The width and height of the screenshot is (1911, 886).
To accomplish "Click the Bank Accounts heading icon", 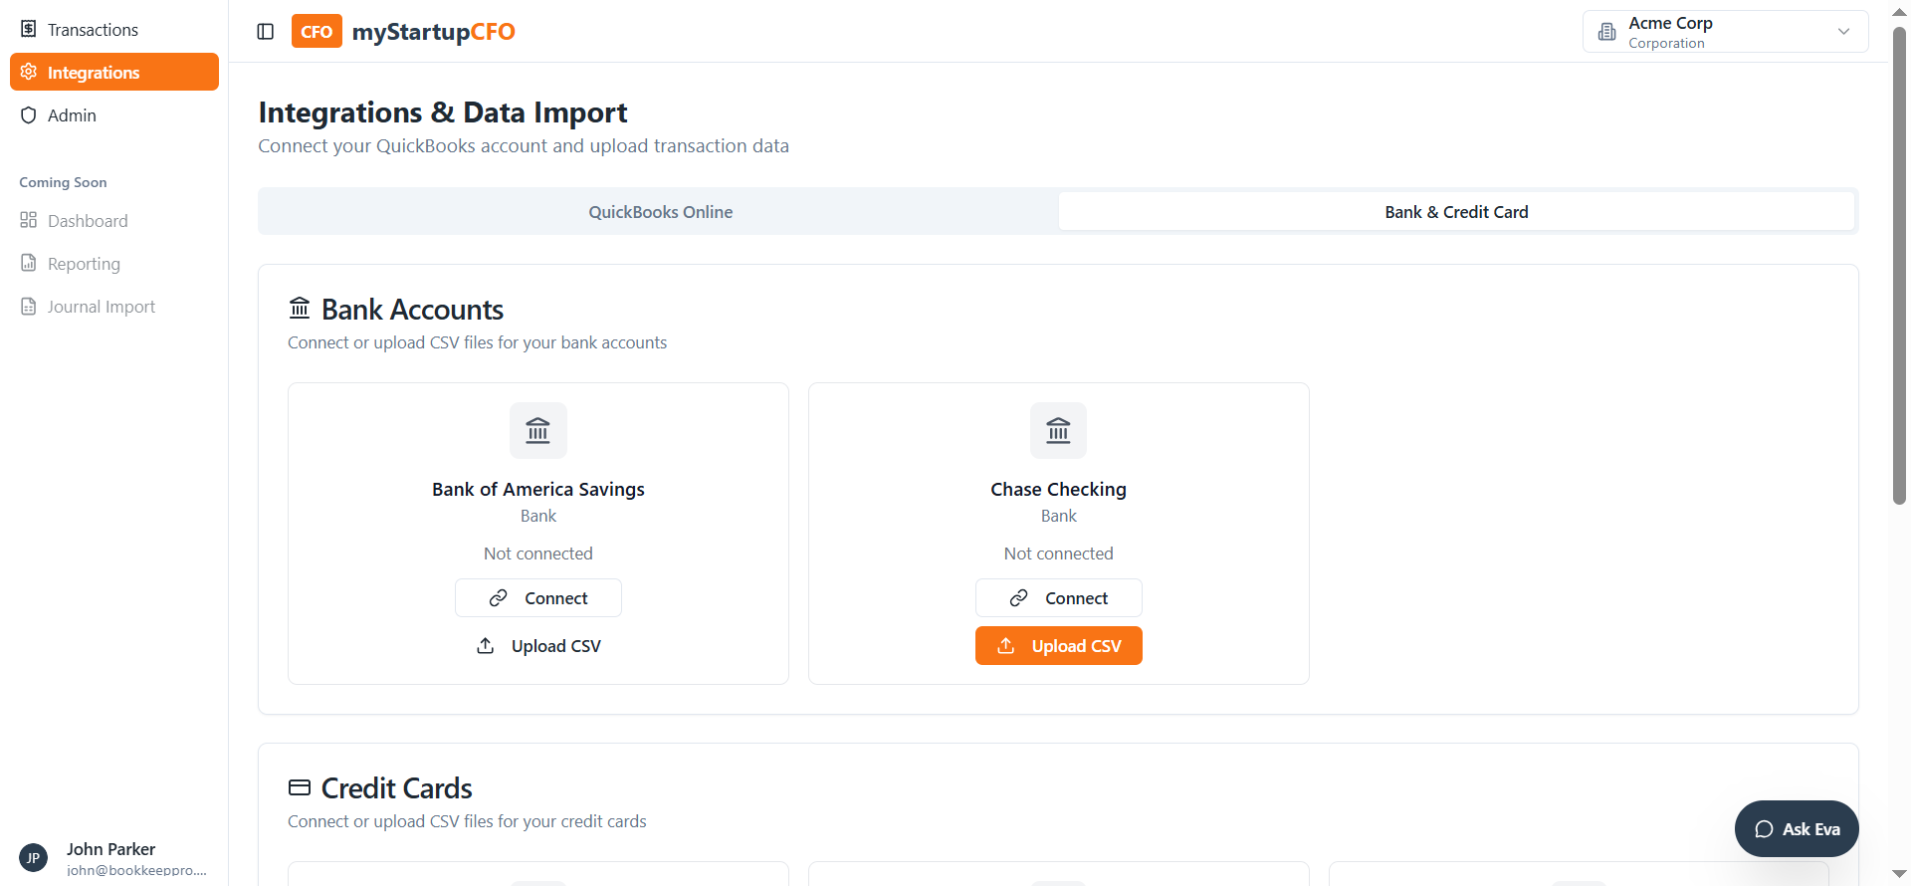I will [x=300, y=309].
